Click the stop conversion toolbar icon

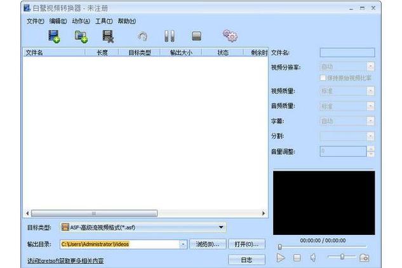pyautogui.click(x=197, y=36)
